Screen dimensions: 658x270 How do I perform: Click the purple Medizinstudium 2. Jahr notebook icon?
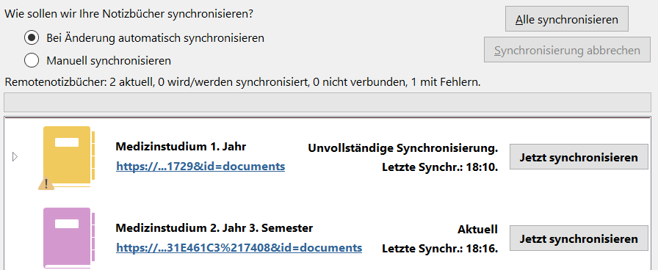pos(68,238)
